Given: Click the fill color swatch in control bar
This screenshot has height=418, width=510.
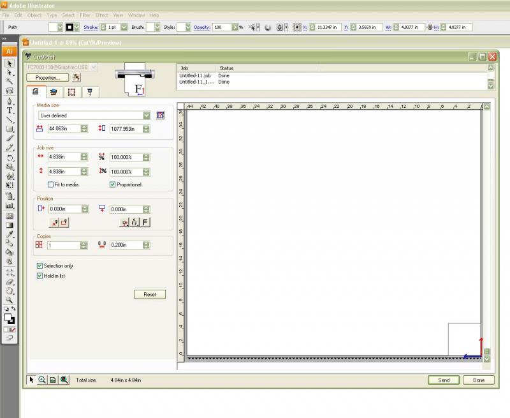Looking at the screenshot, I should pyautogui.click(x=53, y=27).
